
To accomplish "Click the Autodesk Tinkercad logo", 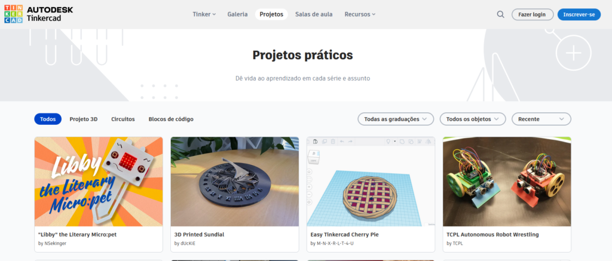I will click(39, 14).
